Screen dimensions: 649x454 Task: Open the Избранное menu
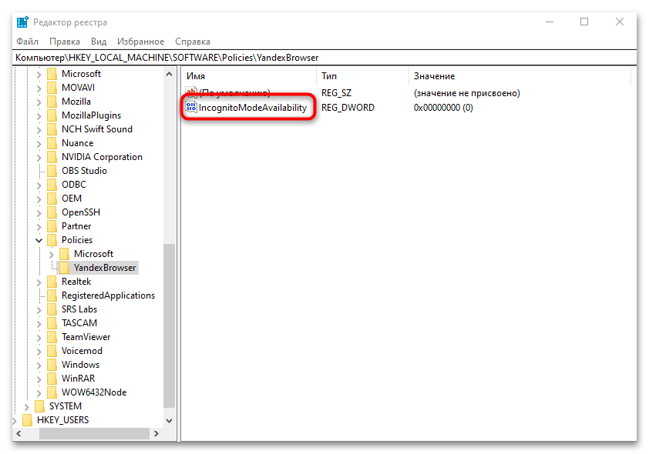pos(140,42)
